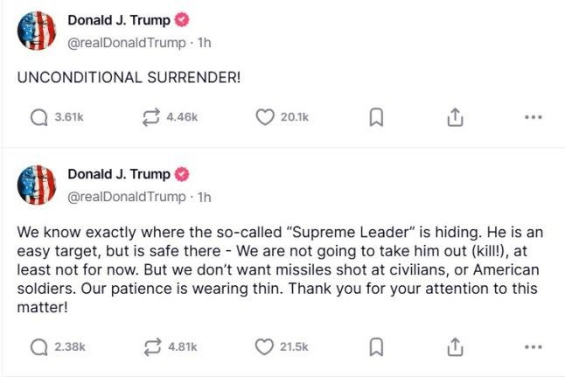The image size is (565, 377).
Task: Click the verified badge on the first post
Action: coord(182,20)
